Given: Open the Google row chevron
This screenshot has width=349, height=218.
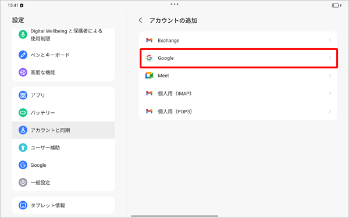Looking at the screenshot, I should click(330, 58).
